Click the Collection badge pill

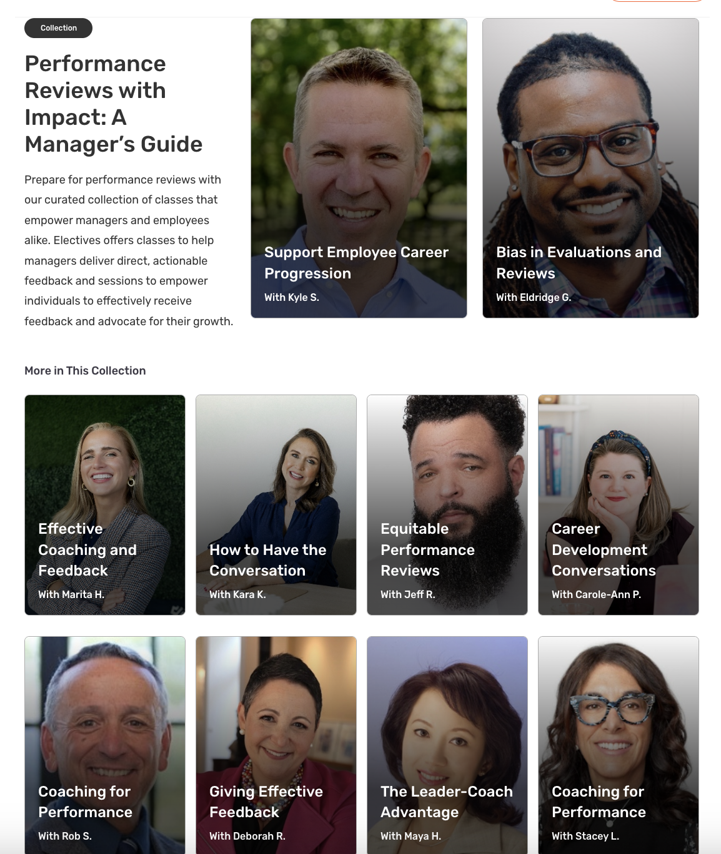tap(59, 28)
